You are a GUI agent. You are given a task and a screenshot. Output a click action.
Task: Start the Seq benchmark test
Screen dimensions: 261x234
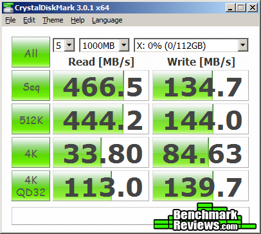(31, 85)
